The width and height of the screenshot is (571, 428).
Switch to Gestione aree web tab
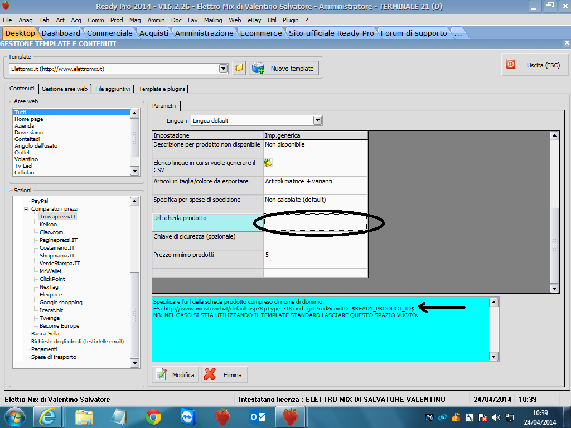coord(65,89)
